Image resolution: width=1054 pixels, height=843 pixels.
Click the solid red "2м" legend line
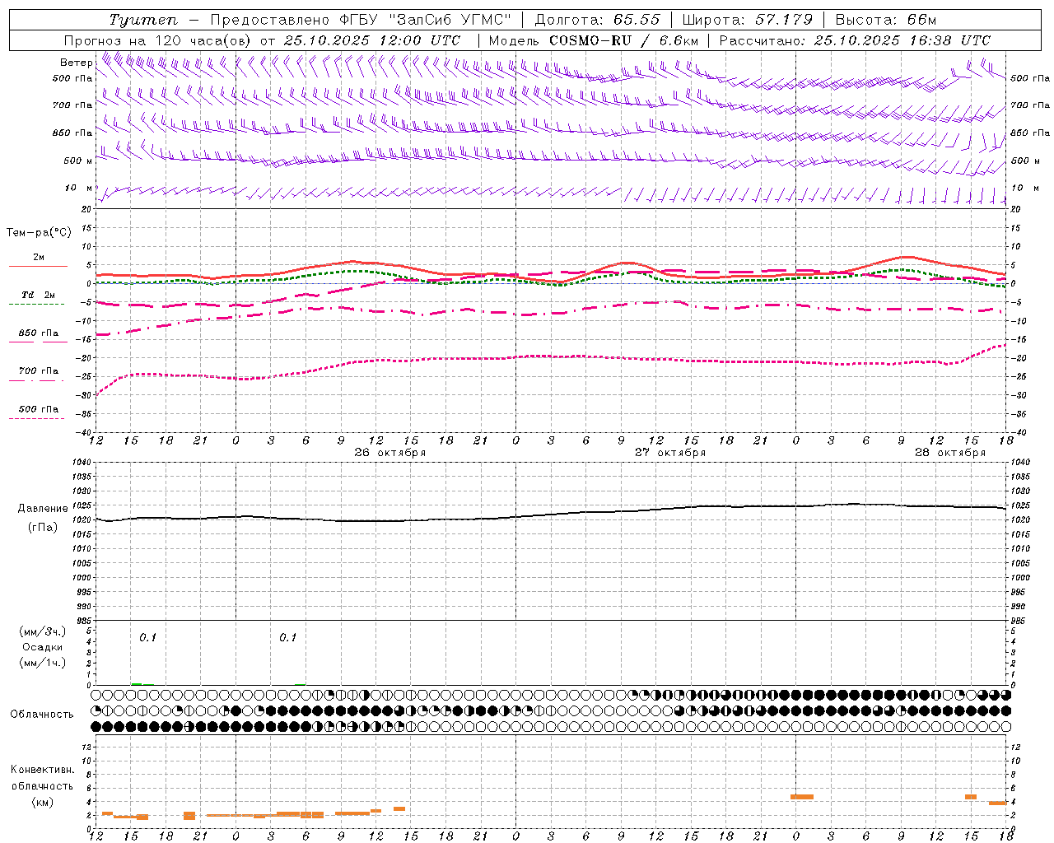coord(38,266)
